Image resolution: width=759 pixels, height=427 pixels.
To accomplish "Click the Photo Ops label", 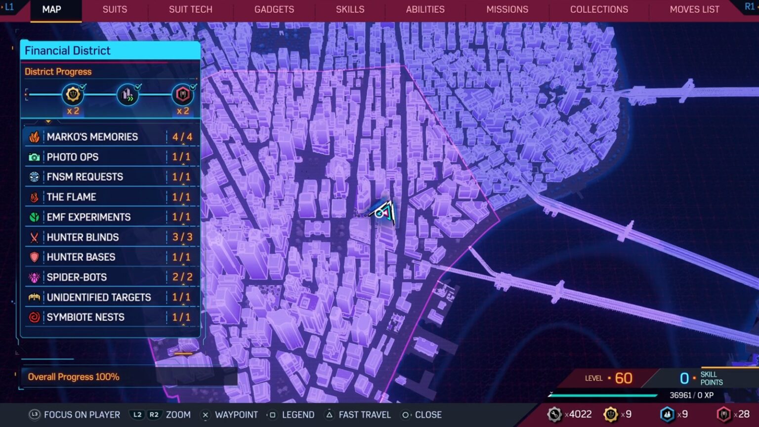I will 73,157.
